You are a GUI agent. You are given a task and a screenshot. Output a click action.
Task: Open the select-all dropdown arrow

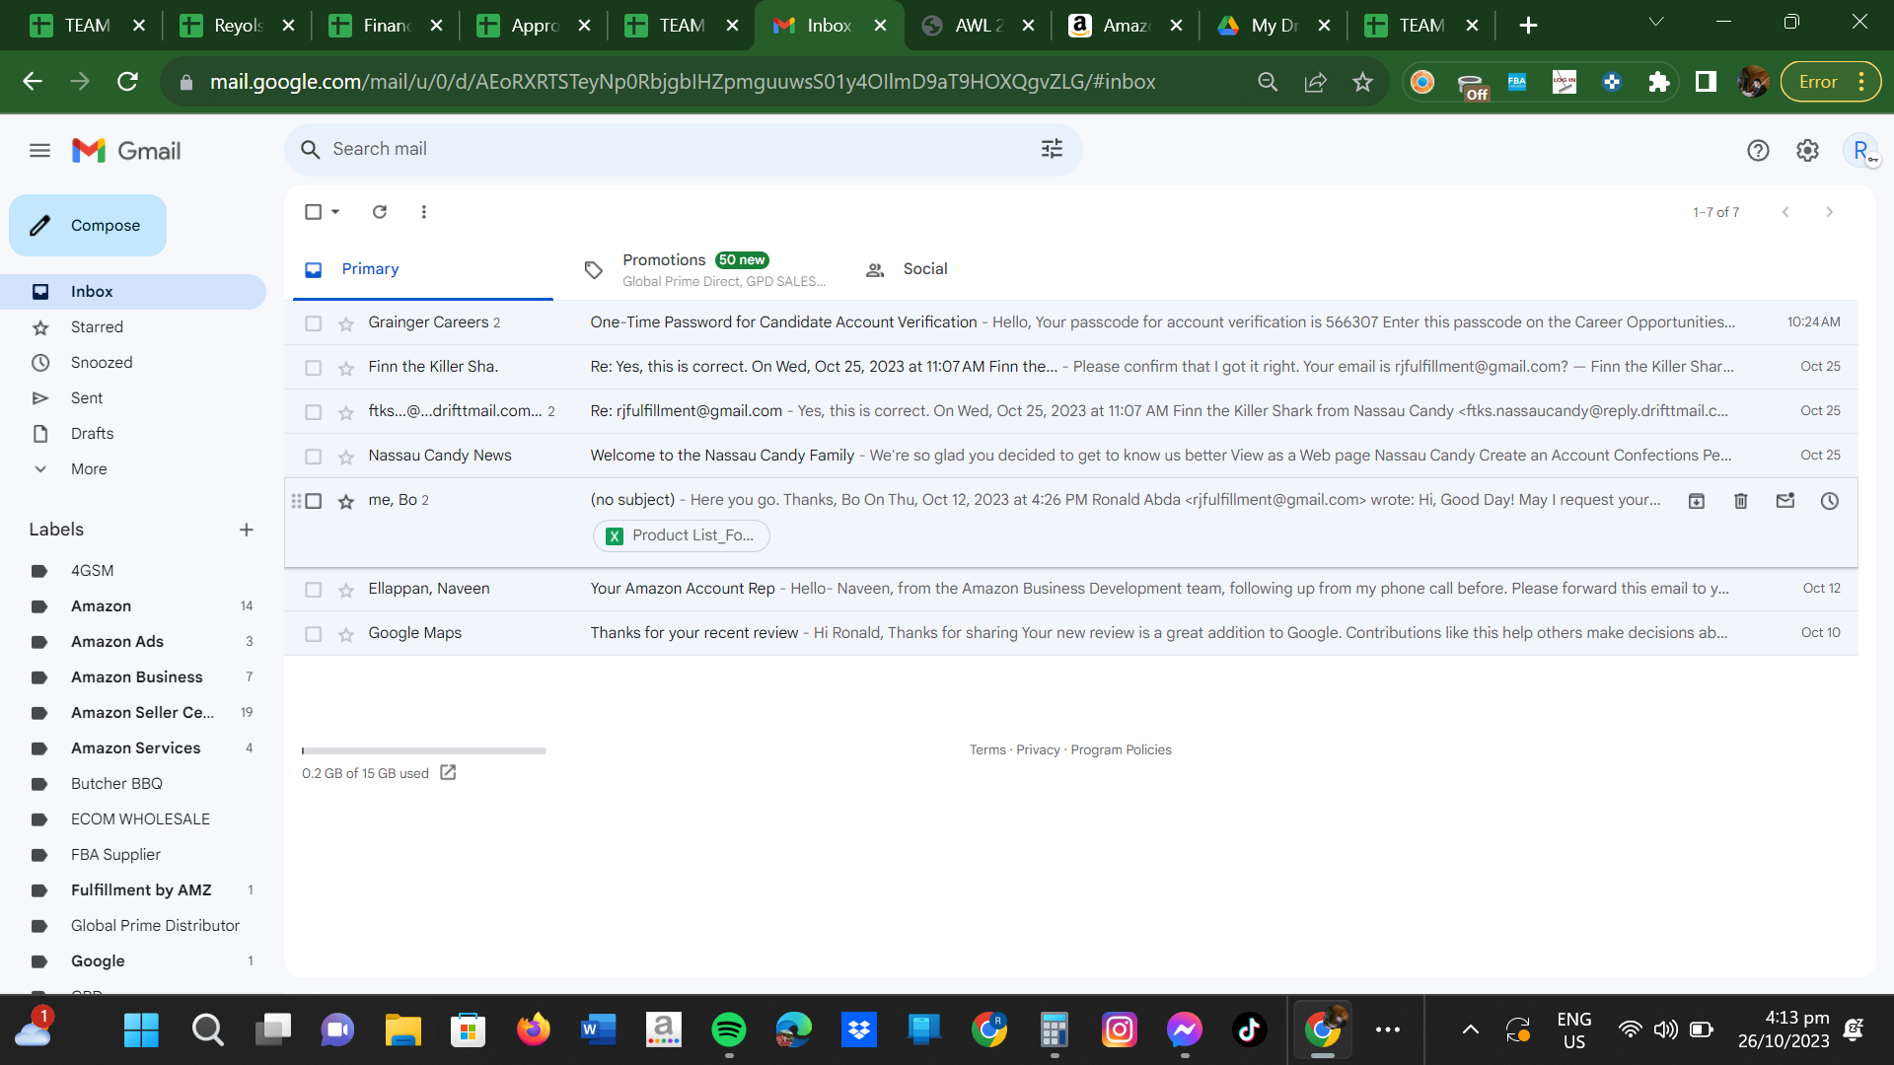pyautogui.click(x=335, y=212)
